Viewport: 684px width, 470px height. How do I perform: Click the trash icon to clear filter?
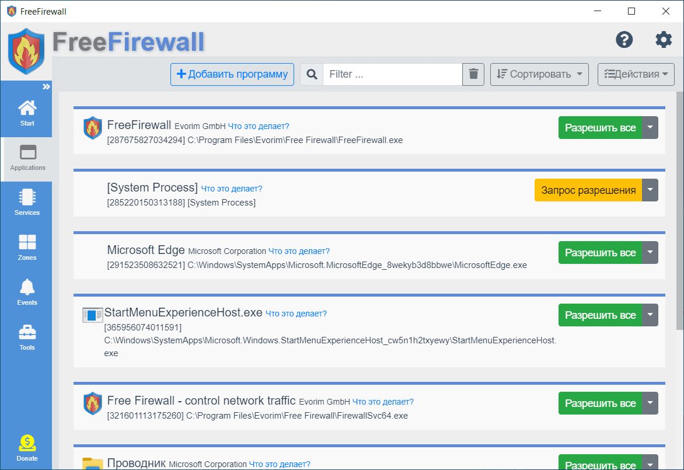(473, 74)
